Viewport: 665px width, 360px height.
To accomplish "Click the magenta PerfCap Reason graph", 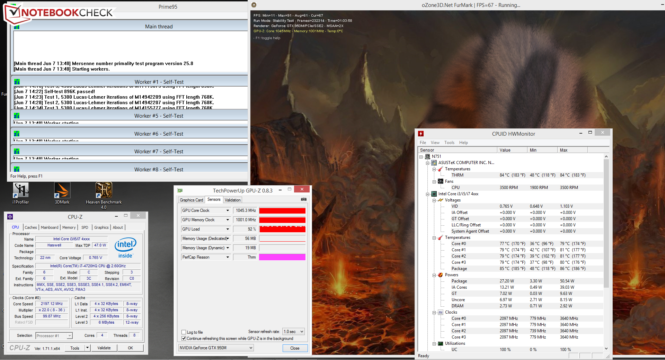I will pos(282,257).
